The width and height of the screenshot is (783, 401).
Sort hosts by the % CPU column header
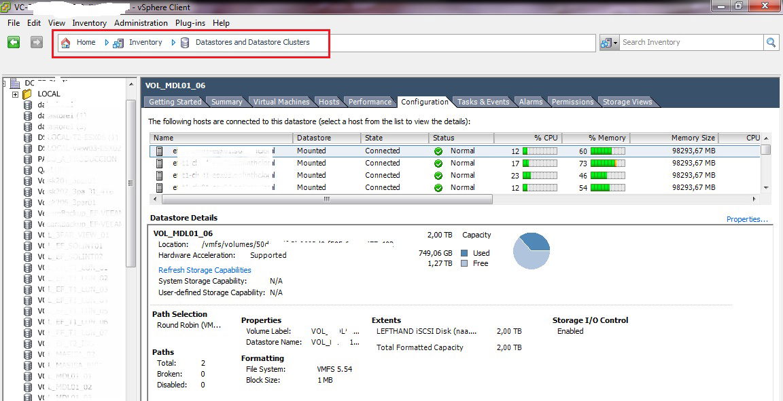pyautogui.click(x=528, y=138)
